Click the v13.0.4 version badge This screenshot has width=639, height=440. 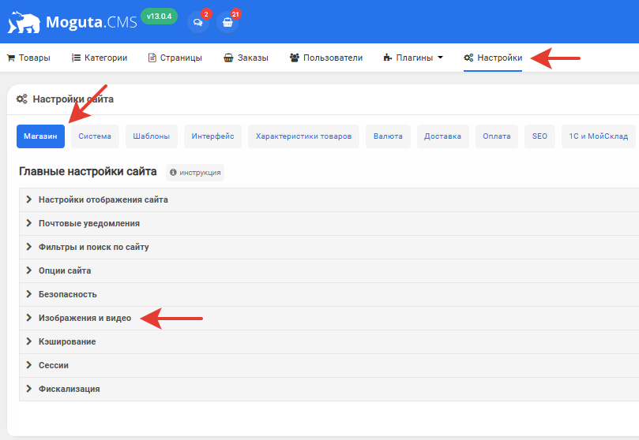click(x=159, y=17)
